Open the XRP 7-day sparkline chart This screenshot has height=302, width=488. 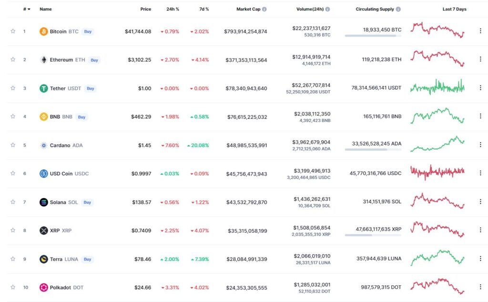click(437, 229)
